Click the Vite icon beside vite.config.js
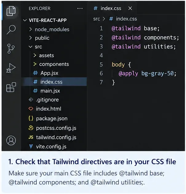The image size is (186, 194). [31, 147]
